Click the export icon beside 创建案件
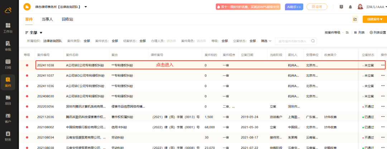 (355, 19)
